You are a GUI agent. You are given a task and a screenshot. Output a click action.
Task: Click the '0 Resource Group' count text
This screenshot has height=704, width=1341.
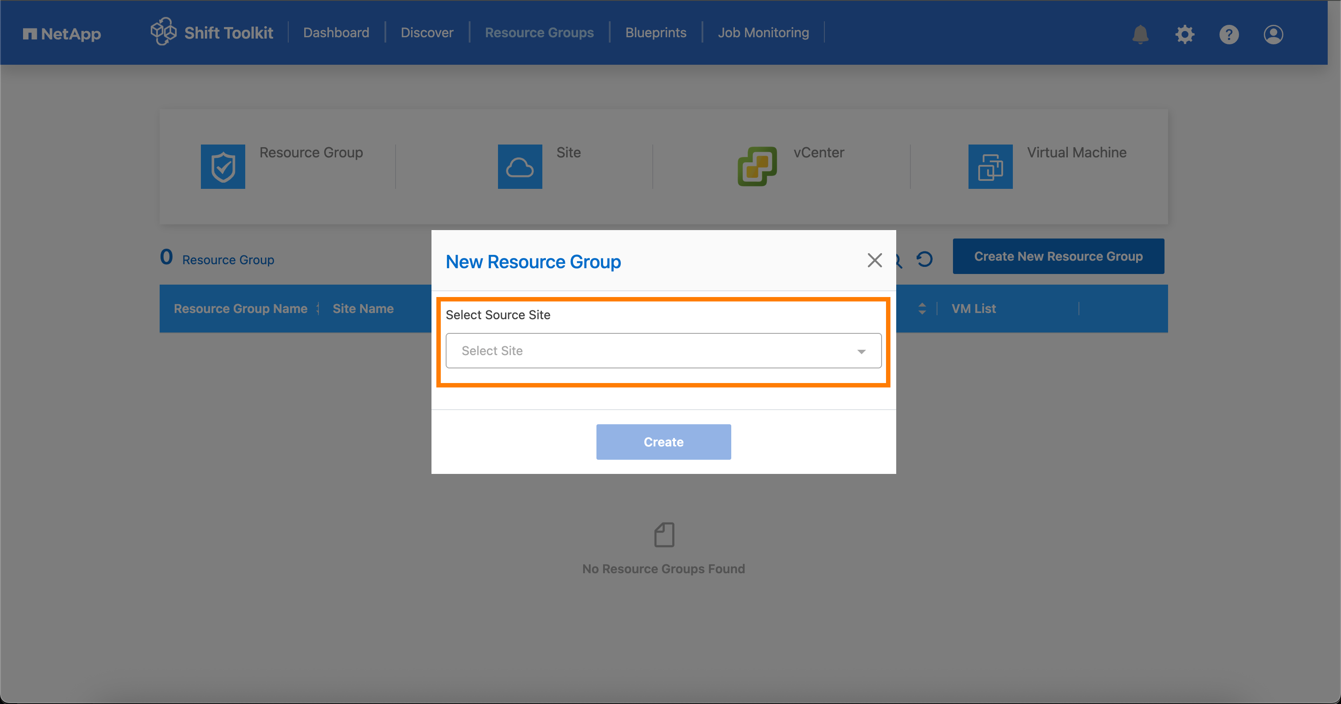(x=216, y=258)
